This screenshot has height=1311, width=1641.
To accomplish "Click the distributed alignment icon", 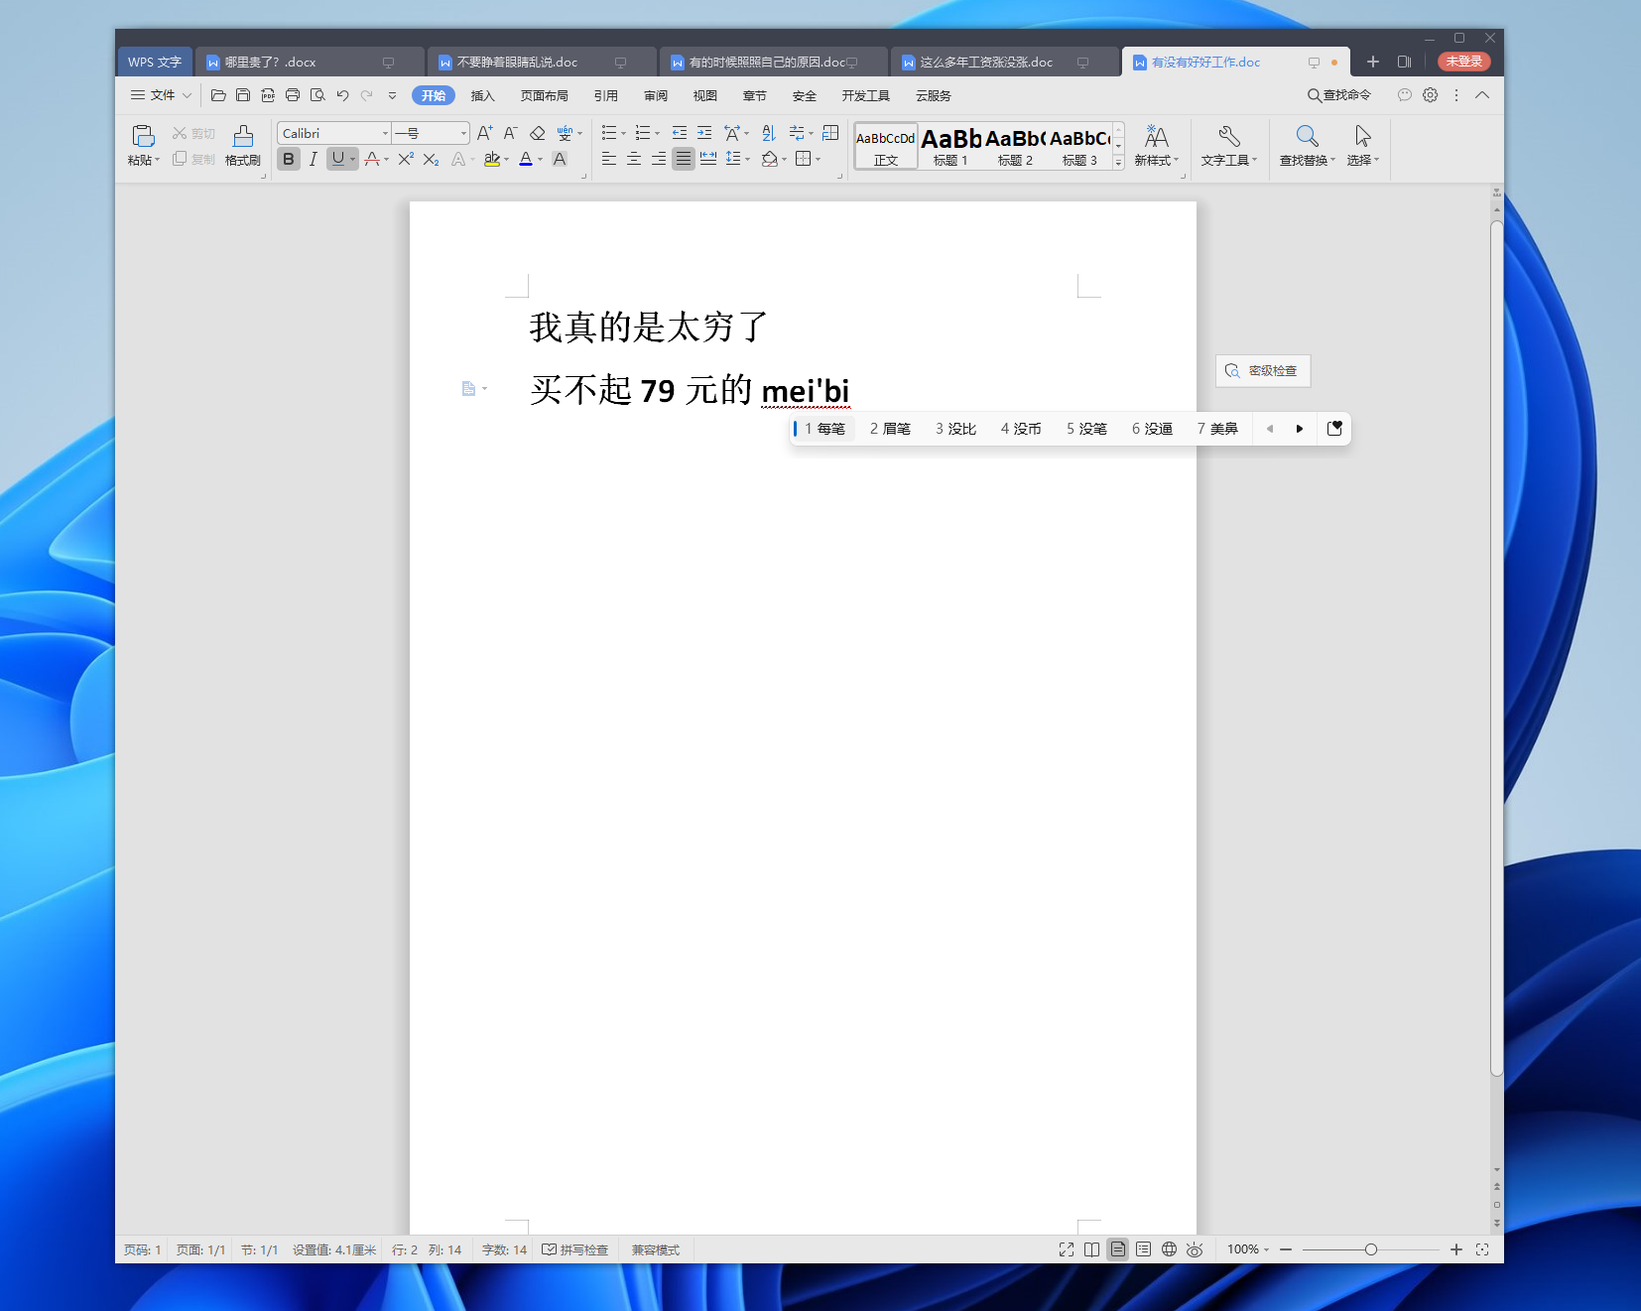I will [x=708, y=159].
